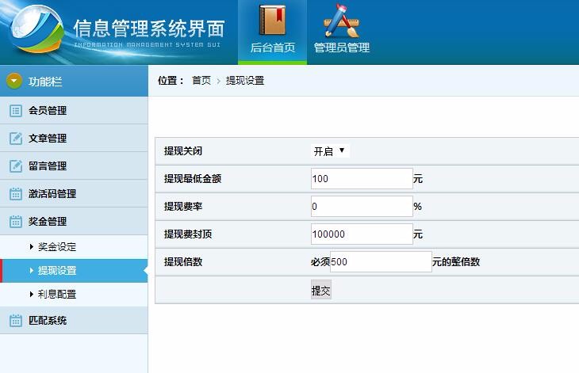Switch to the 后台首页 tab label
The image size is (579, 373).
pos(273,48)
